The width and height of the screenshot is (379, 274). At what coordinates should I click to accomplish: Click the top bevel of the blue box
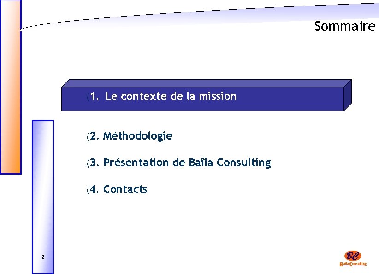[207, 83]
